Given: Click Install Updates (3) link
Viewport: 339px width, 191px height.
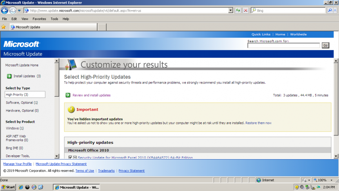Looking at the screenshot, I should click(27, 76).
